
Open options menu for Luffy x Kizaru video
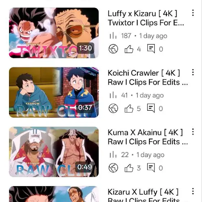193,13
